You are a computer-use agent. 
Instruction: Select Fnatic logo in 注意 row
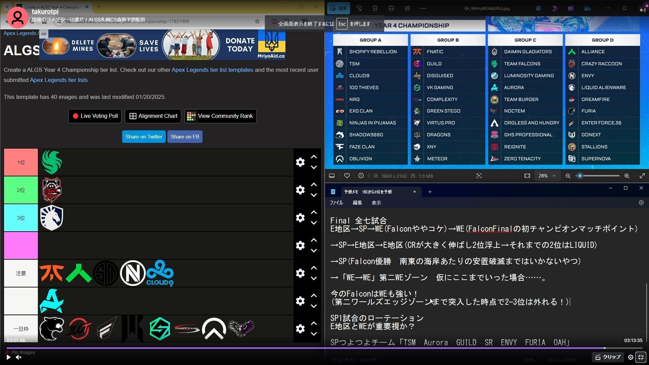pyautogui.click(x=52, y=273)
